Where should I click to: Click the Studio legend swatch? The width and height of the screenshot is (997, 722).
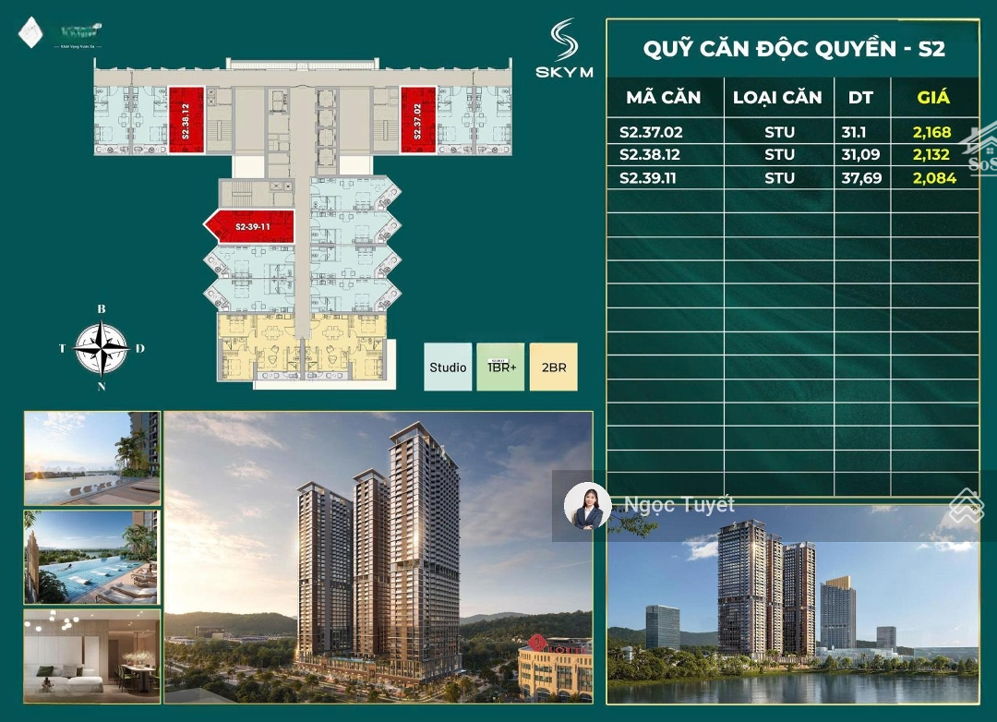(x=448, y=367)
